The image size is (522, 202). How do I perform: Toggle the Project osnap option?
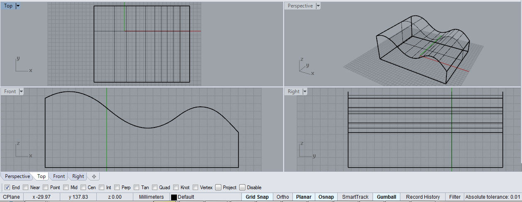pyautogui.click(x=218, y=188)
